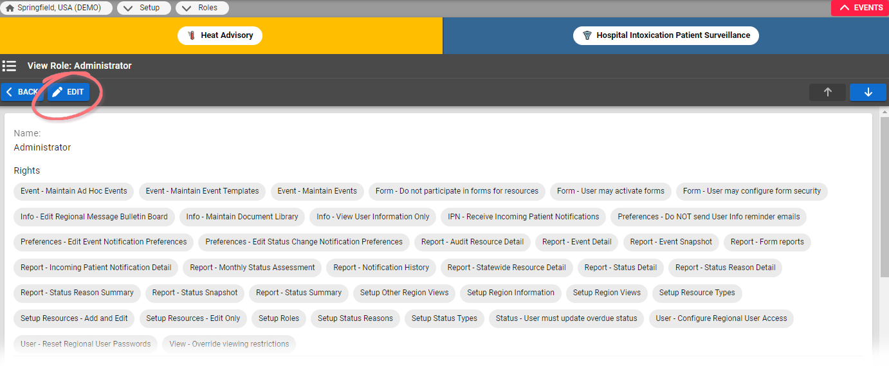Click the 'Administrator' name value

tap(42, 147)
